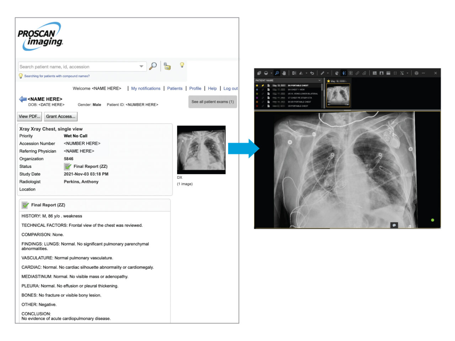Click the magnifying glass search icon
This screenshot has width=455, height=341.
[x=153, y=66]
